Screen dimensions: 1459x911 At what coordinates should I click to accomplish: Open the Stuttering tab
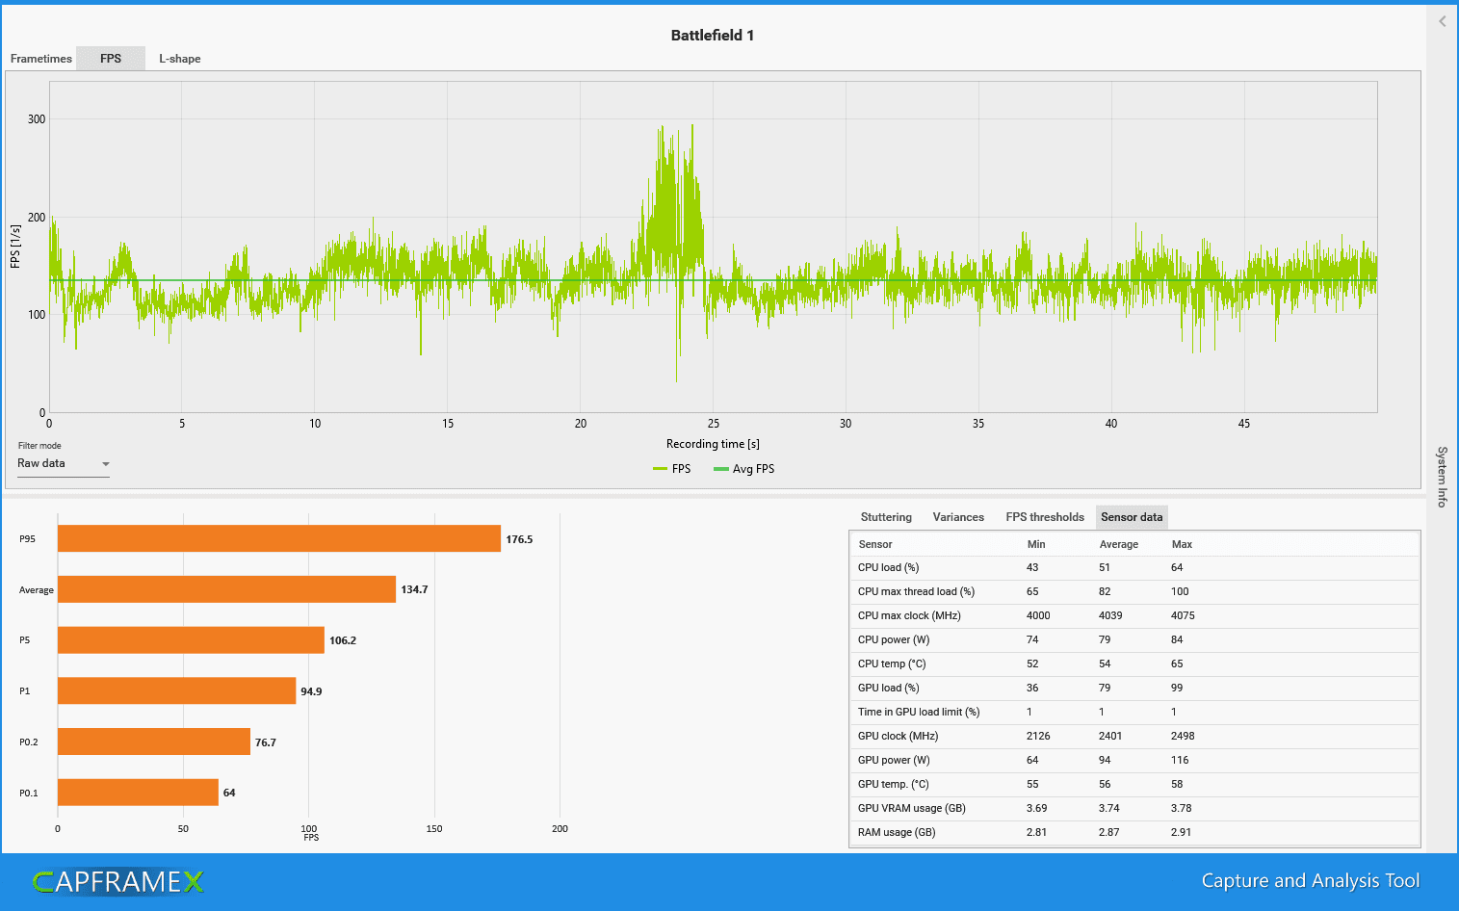coord(886,517)
